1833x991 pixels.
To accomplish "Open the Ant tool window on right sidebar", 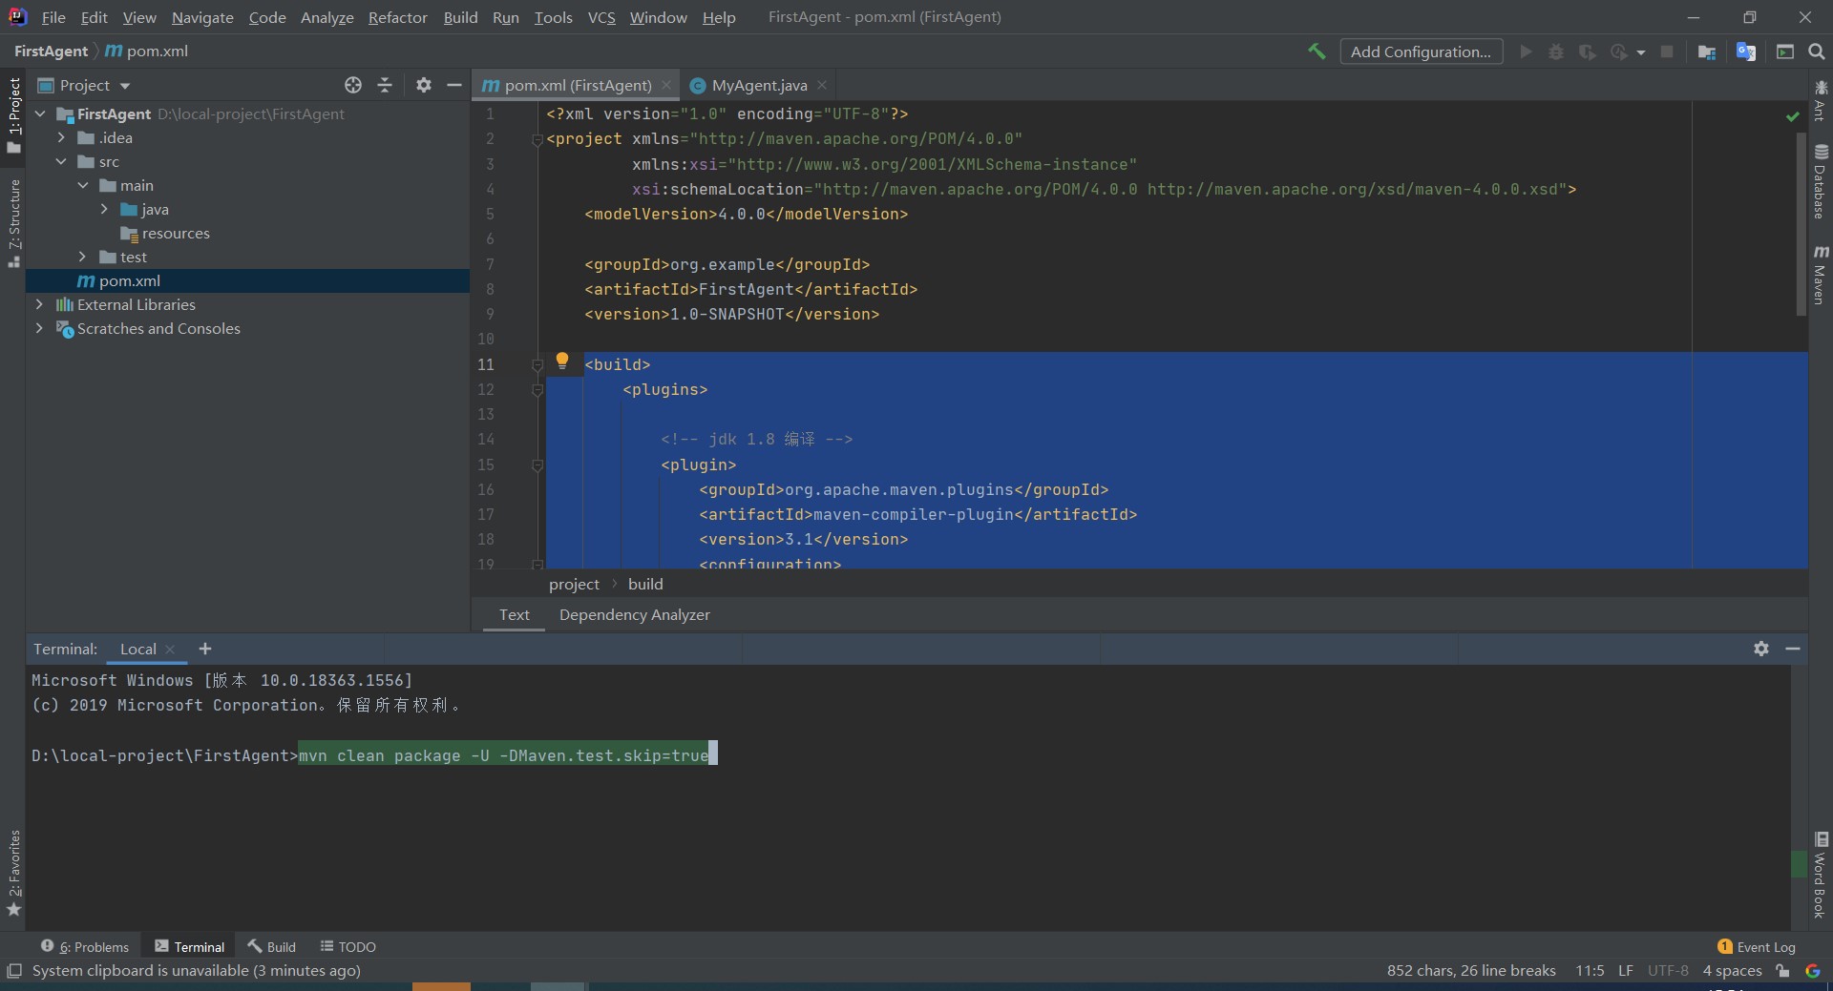I will pyautogui.click(x=1821, y=101).
